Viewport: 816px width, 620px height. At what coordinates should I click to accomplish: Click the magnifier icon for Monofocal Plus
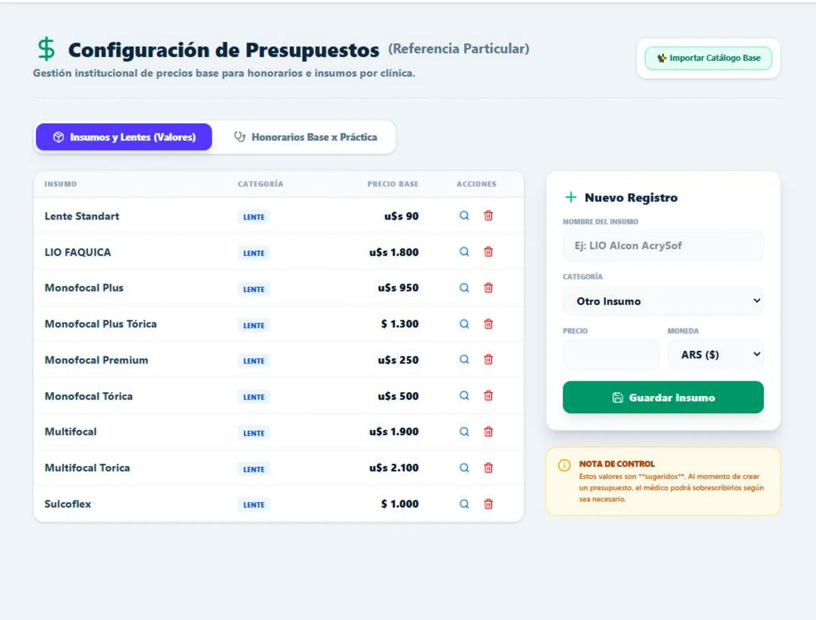pyautogui.click(x=464, y=288)
